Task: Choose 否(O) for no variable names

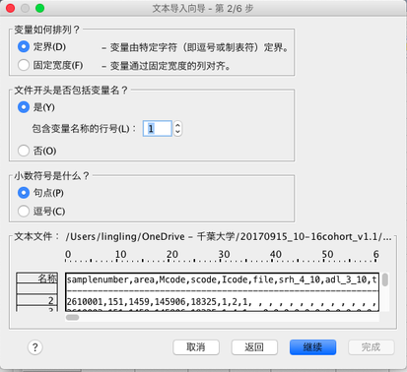Action: point(24,151)
